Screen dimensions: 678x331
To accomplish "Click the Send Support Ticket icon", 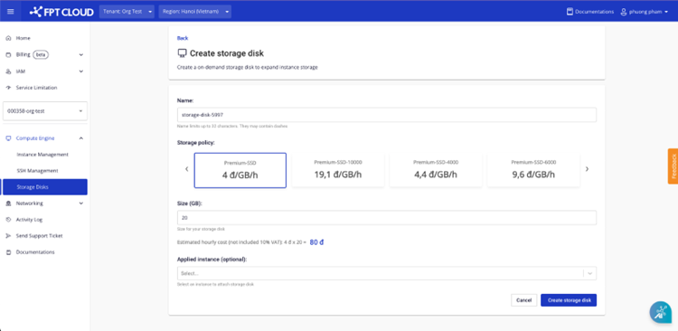I will (8, 236).
